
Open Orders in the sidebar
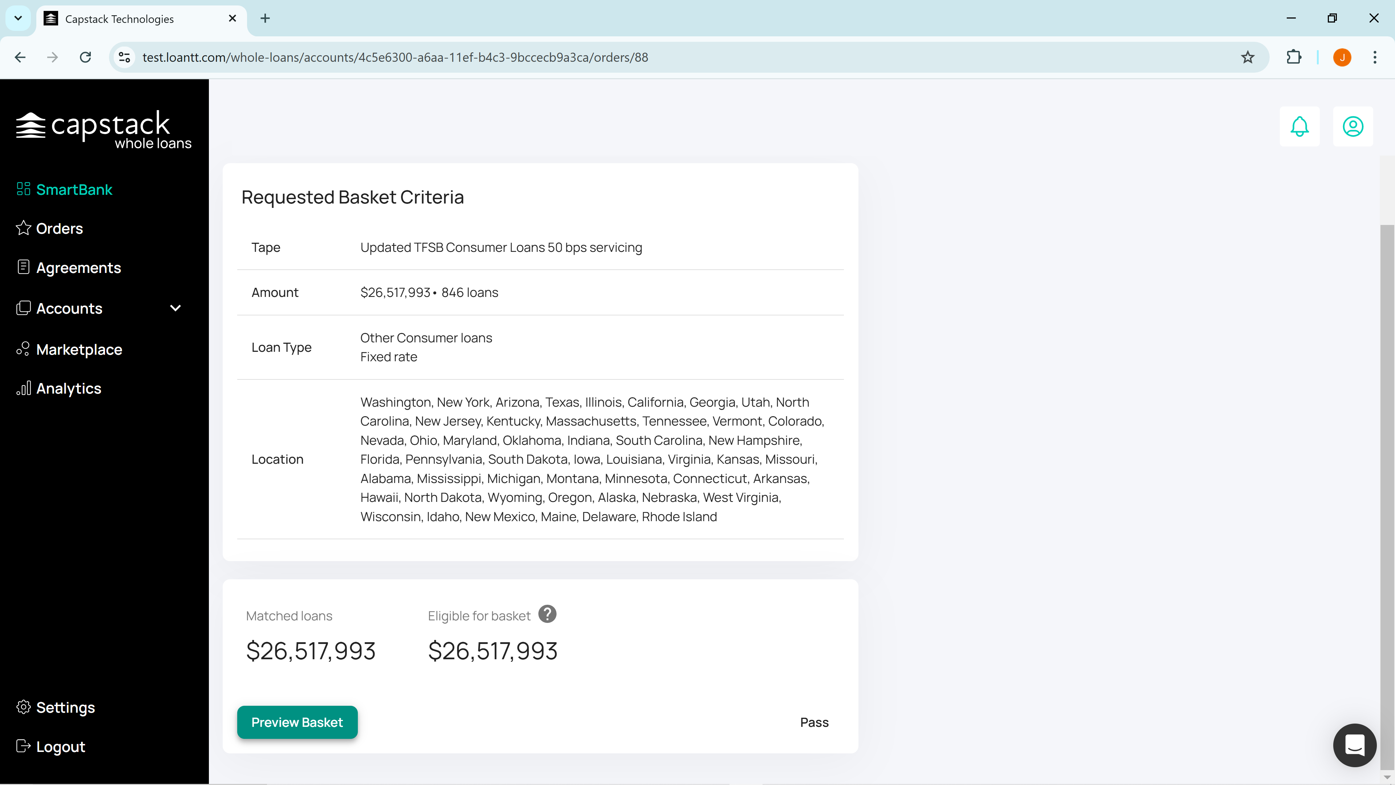coord(59,229)
